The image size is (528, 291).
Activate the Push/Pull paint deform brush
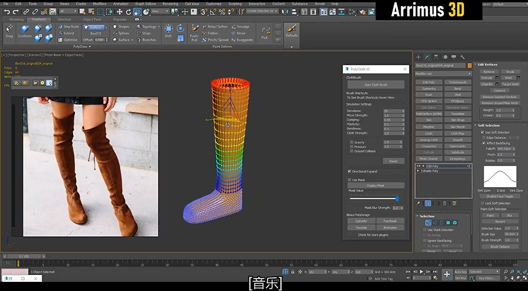coord(194,33)
